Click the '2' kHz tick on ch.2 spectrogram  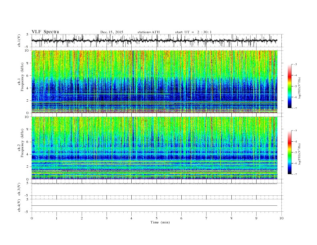click(28, 167)
